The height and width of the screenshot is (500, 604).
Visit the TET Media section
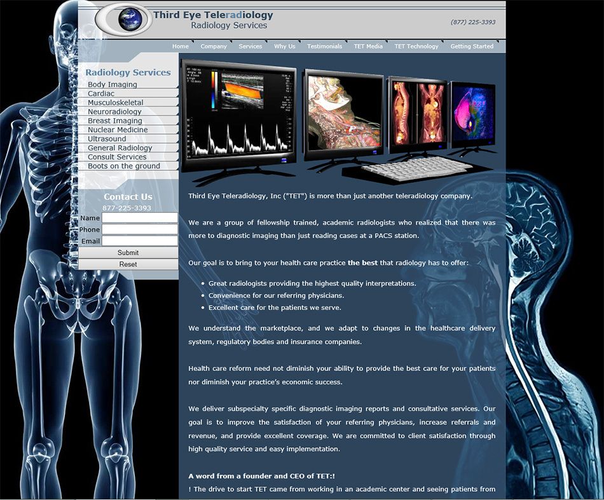(x=368, y=46)
